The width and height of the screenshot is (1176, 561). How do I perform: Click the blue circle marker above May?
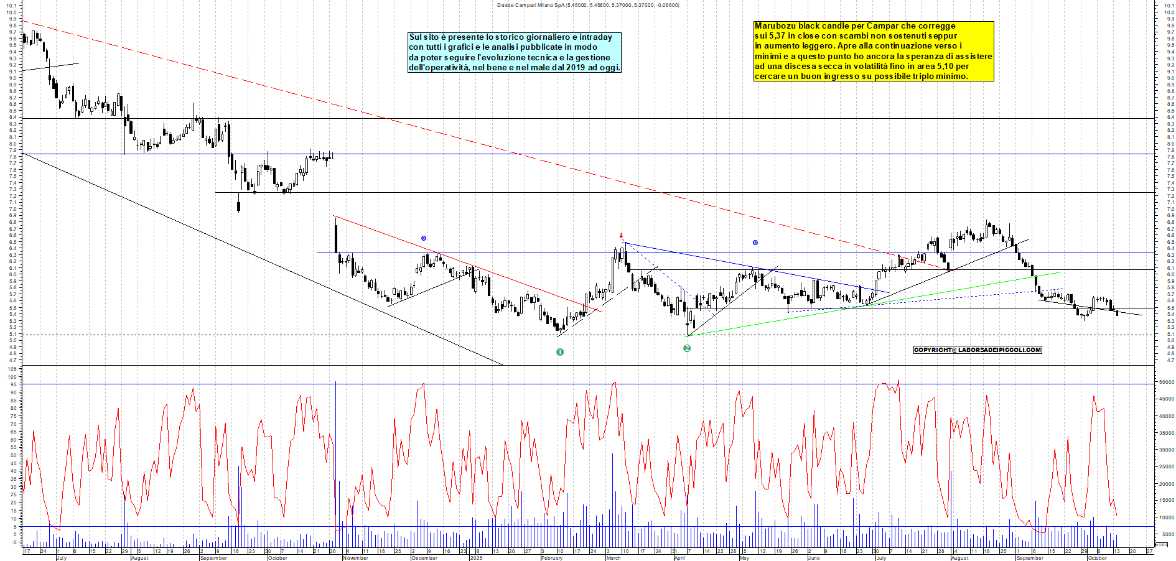tap(755, 243)
